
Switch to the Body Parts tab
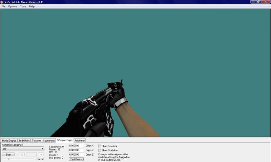click(x=24, y=141)
